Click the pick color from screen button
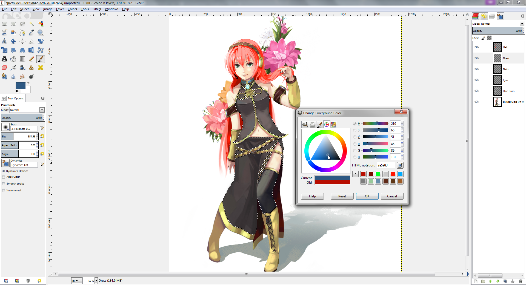The height and width of the screenshot is (285, 526). (400, 165)
